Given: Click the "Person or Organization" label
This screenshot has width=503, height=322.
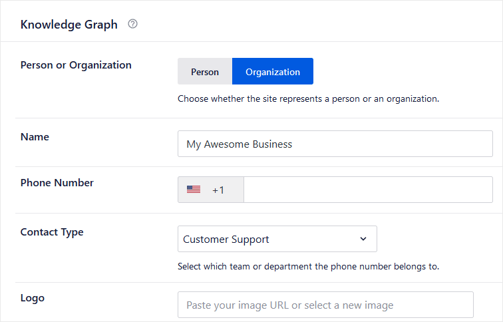Looking at the screenshot, I should coord(76,65).
